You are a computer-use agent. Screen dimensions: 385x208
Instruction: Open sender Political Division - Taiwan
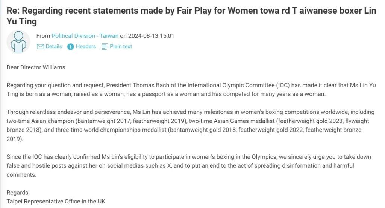[x=85, y=36]
